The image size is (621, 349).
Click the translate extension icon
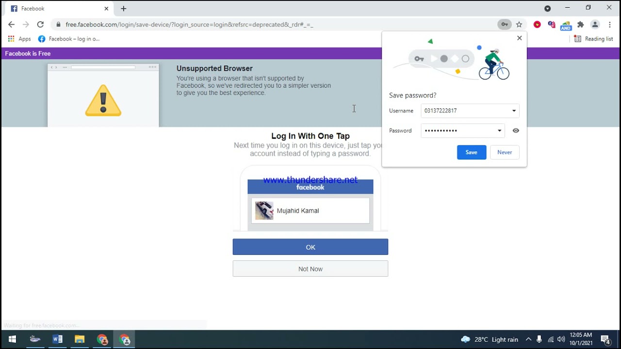tap(552, 25)
